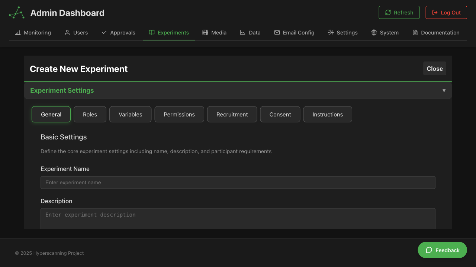Select the Recruitment tab
The height and width of the screenshot is (267, 476).
(232, 114)
